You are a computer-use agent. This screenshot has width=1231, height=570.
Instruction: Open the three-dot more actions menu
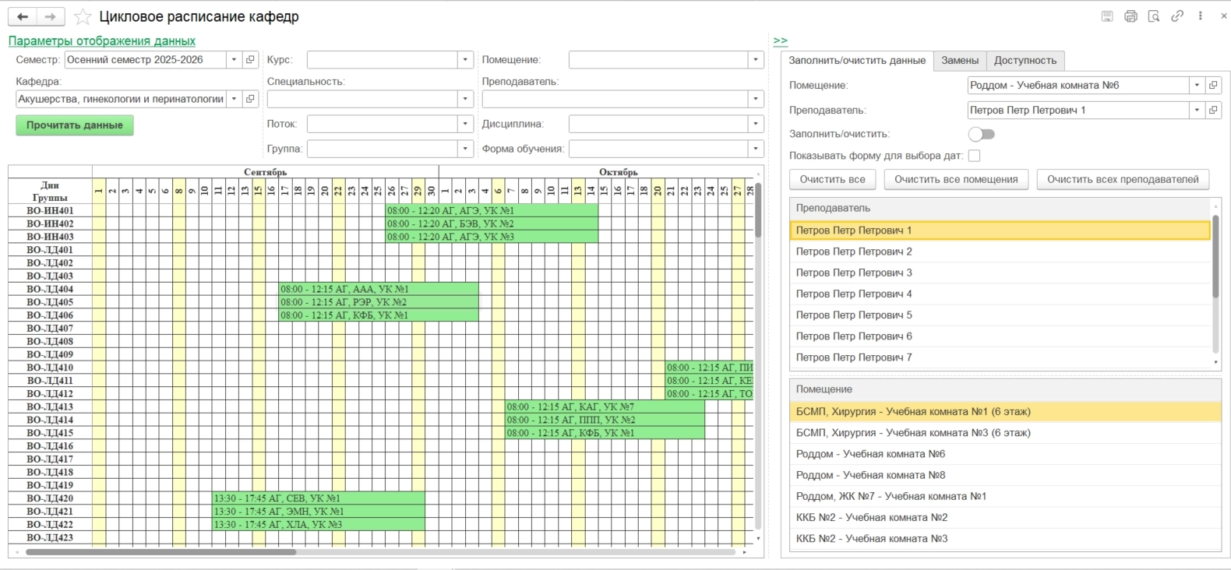(1201, 16)
